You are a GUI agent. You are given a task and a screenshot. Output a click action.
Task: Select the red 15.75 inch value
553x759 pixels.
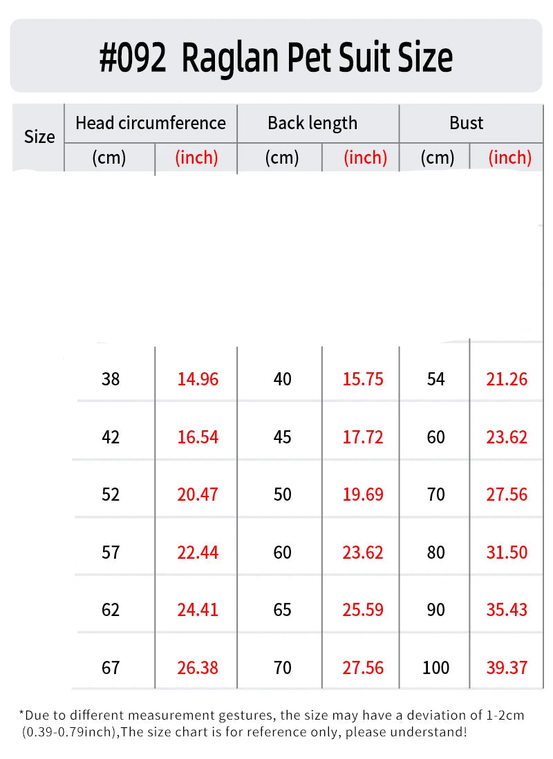(x=363, y=379)
